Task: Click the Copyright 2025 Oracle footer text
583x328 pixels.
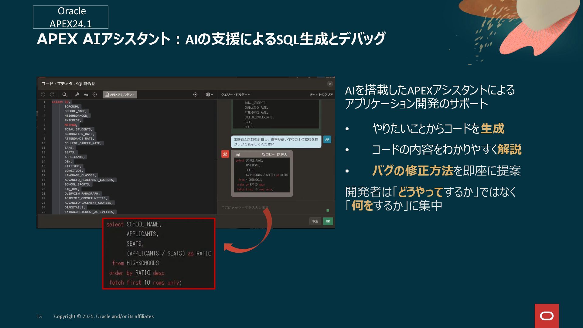Action: [104, 316]
